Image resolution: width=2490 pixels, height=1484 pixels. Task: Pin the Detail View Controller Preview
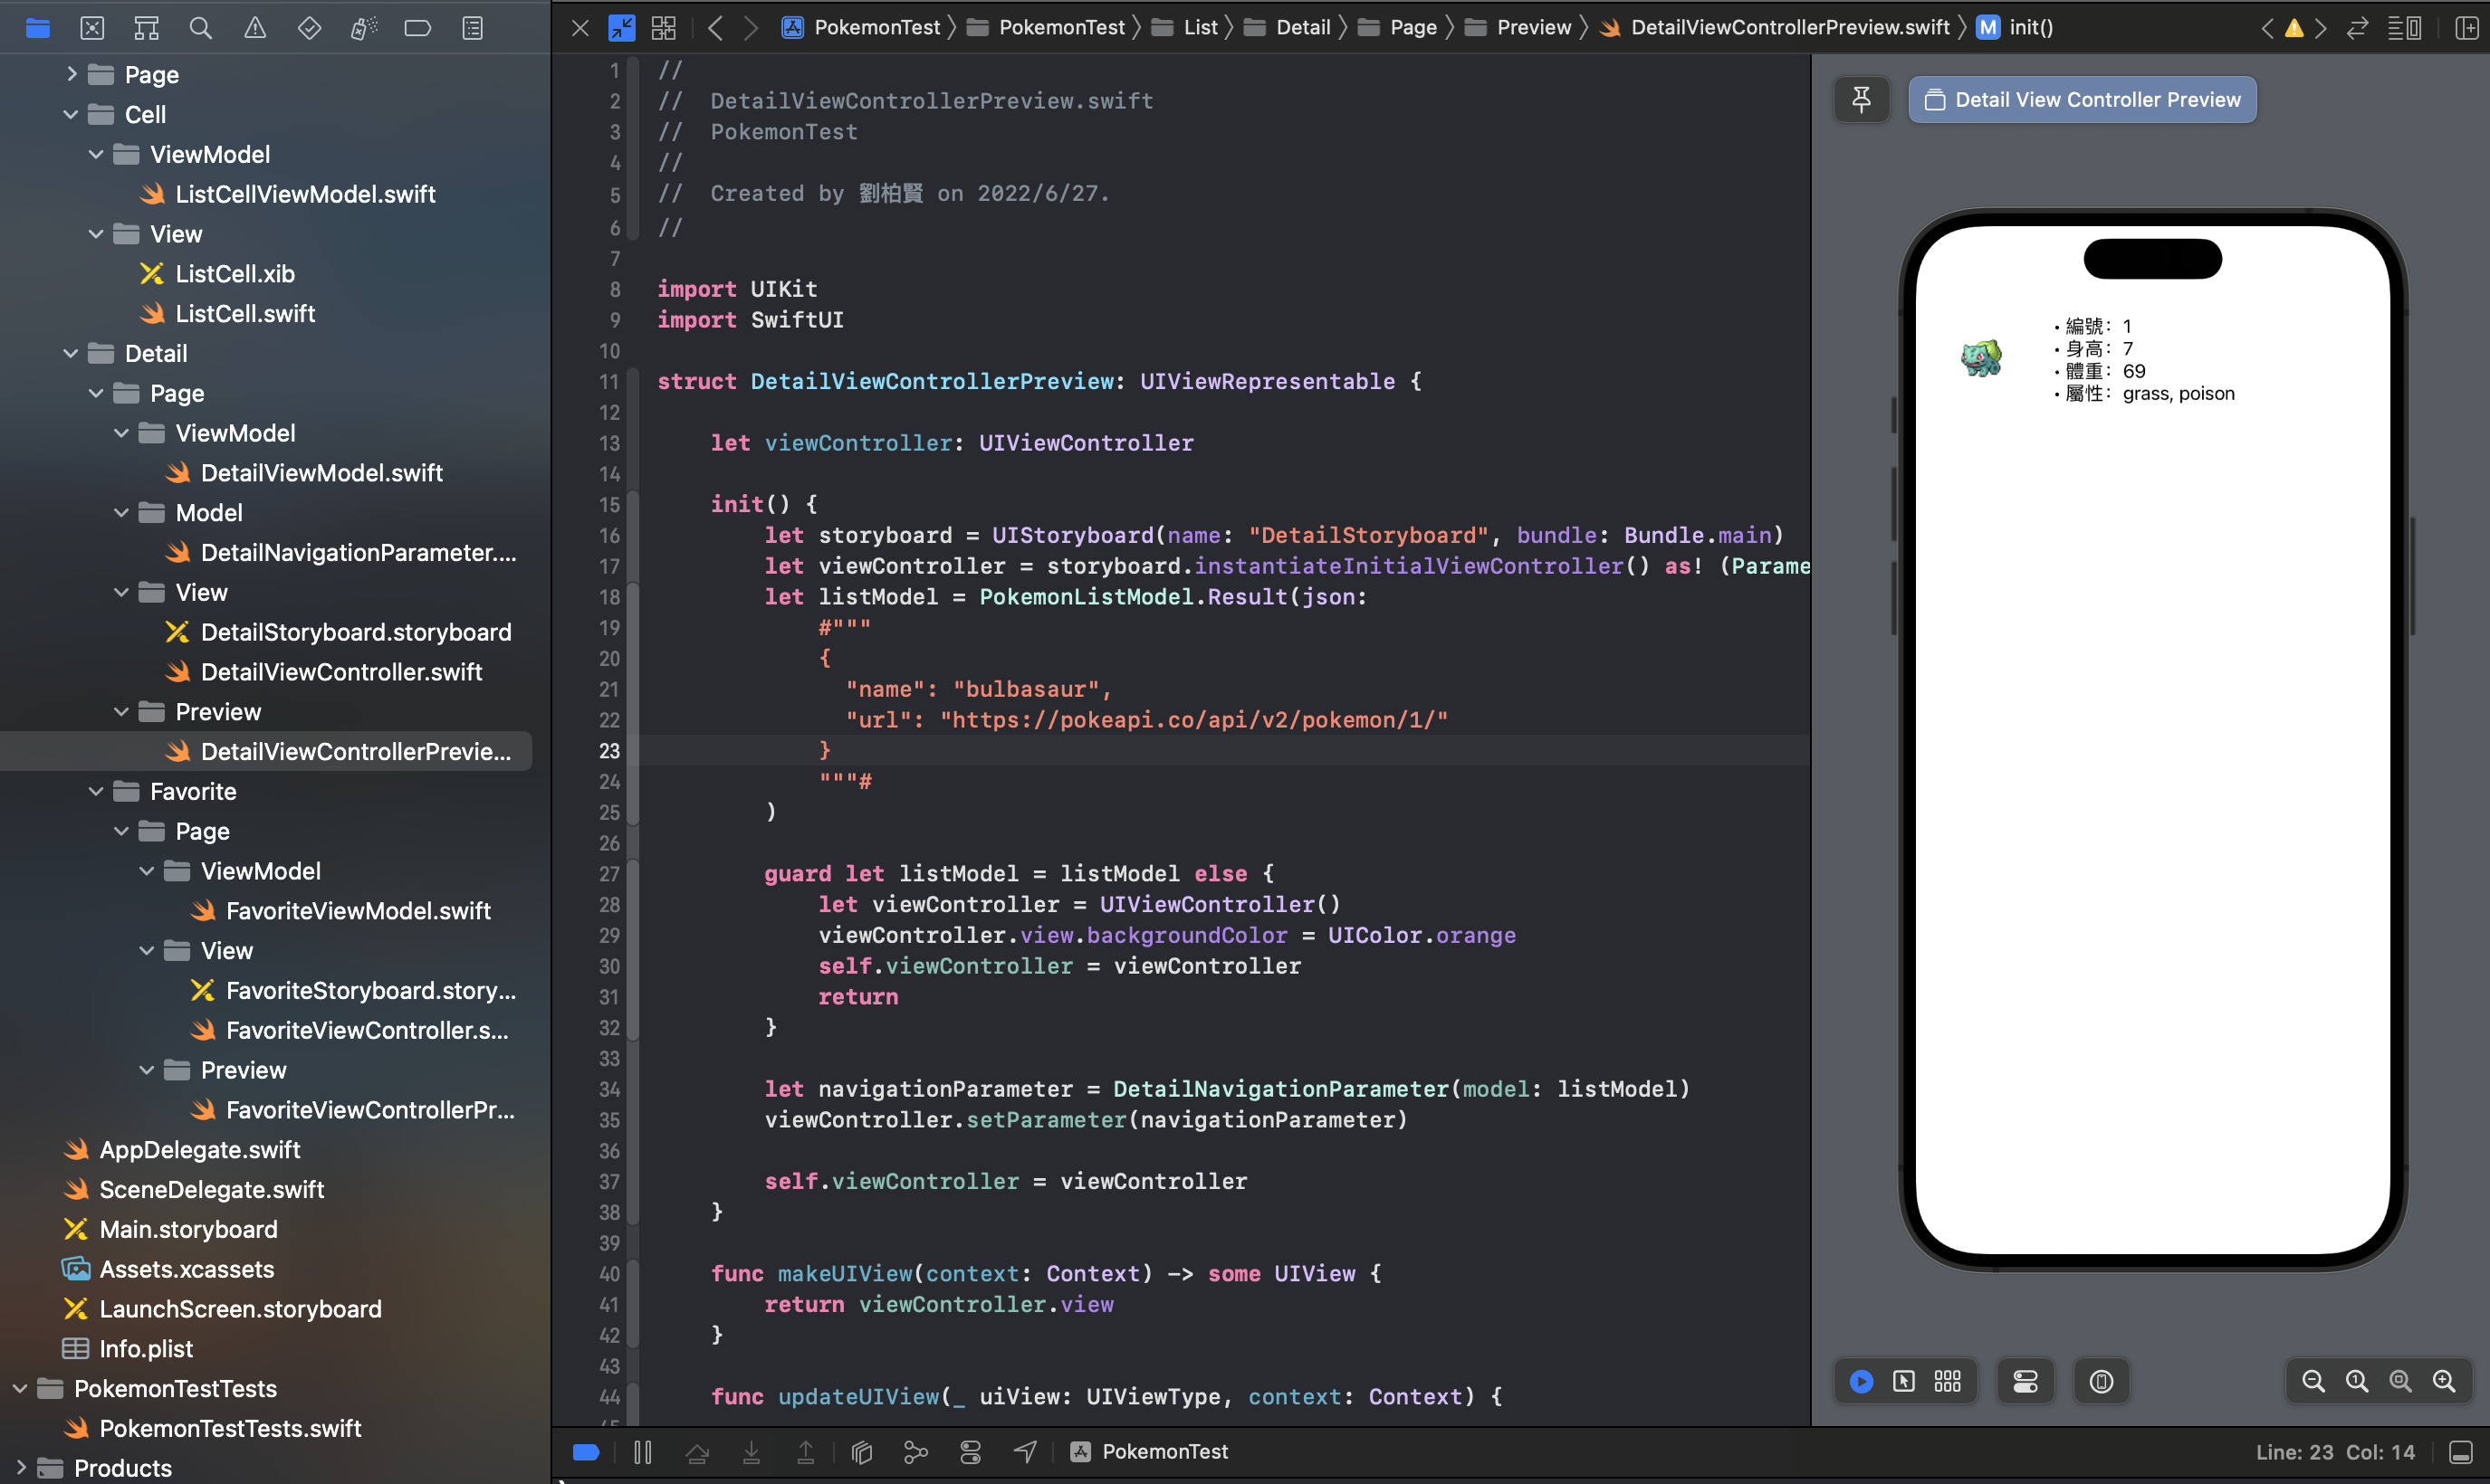[x=1861, y=99]
